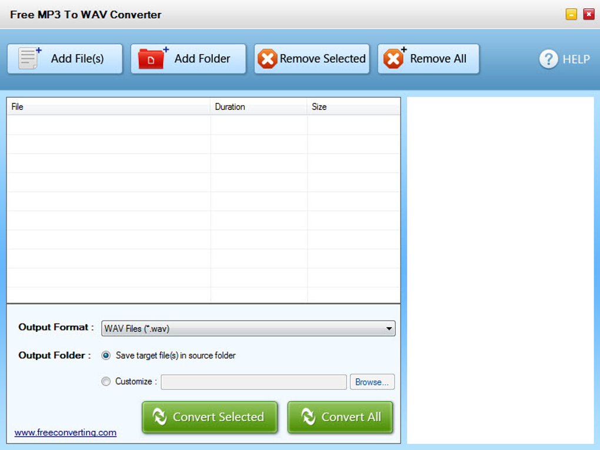Click the Remove All label text
The height and width of the screenshot is (450, 600).
click(x=438, y=59)
